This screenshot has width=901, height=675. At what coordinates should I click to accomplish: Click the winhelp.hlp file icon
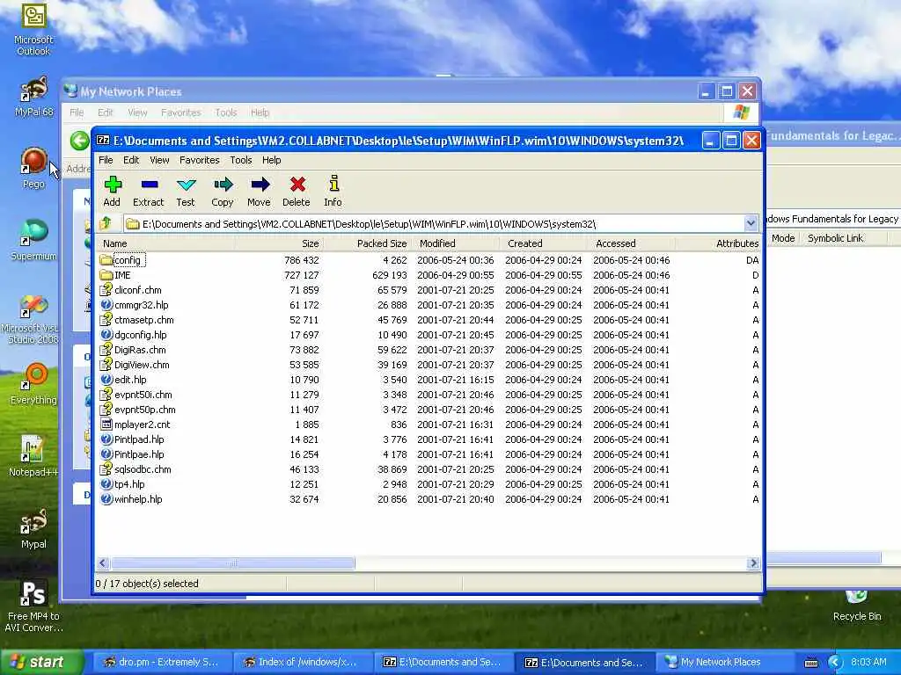[x=106, y=499]
